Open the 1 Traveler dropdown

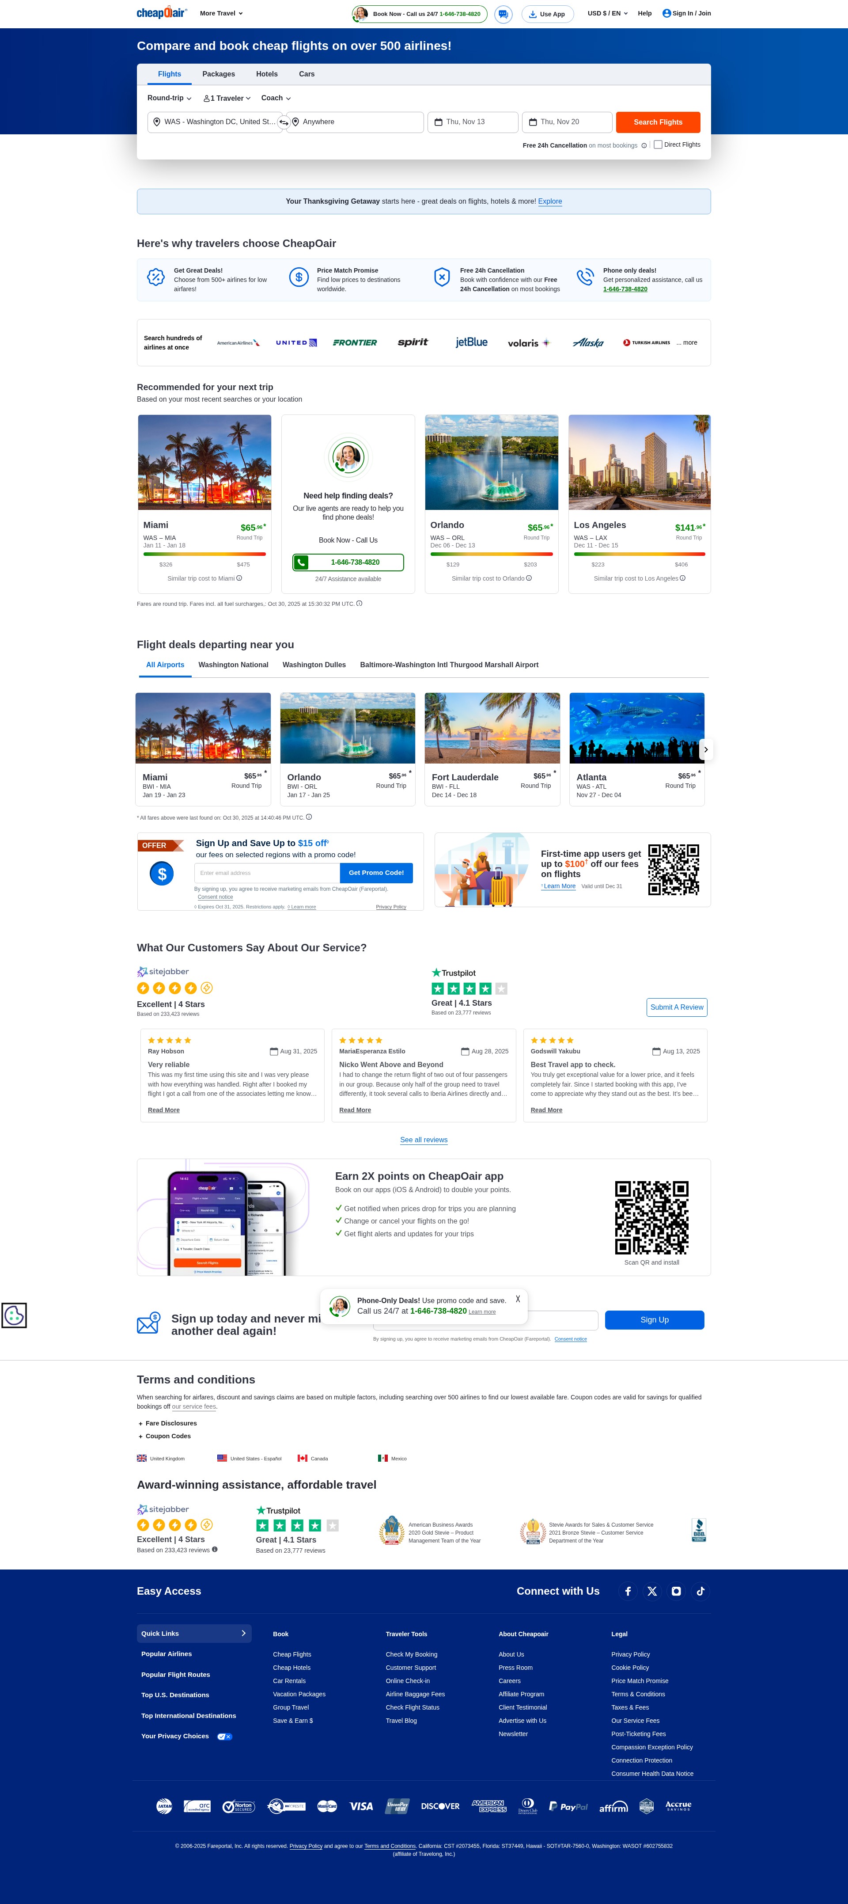[227, 98]
